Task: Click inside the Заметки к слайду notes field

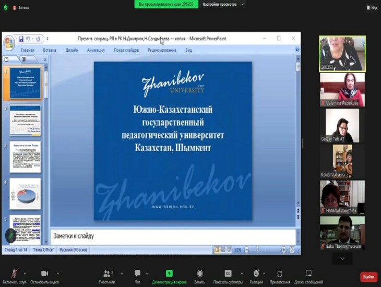Action: pos(173,236)
